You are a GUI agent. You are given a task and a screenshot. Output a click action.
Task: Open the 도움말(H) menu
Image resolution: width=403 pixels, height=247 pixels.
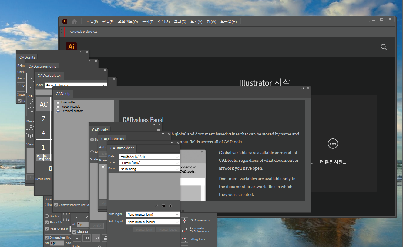point(229,22)
